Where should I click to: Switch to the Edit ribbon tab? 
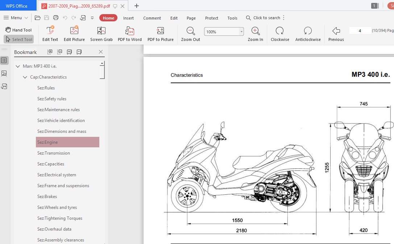pyautogui.click(x=174, y=18)
